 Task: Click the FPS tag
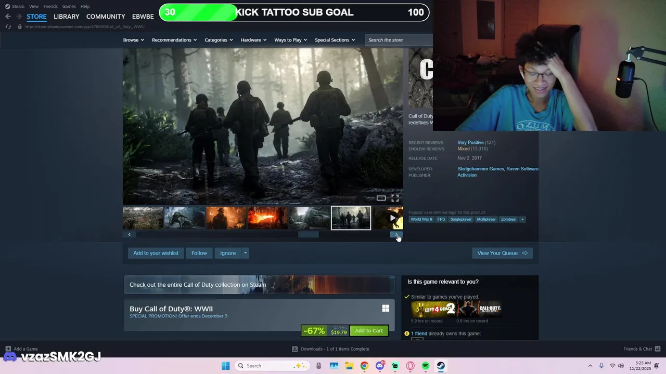coord(441,219)
